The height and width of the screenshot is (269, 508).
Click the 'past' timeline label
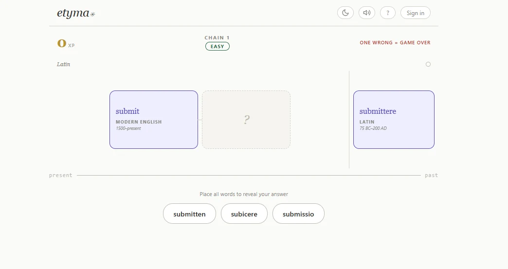tap(431, 175)
